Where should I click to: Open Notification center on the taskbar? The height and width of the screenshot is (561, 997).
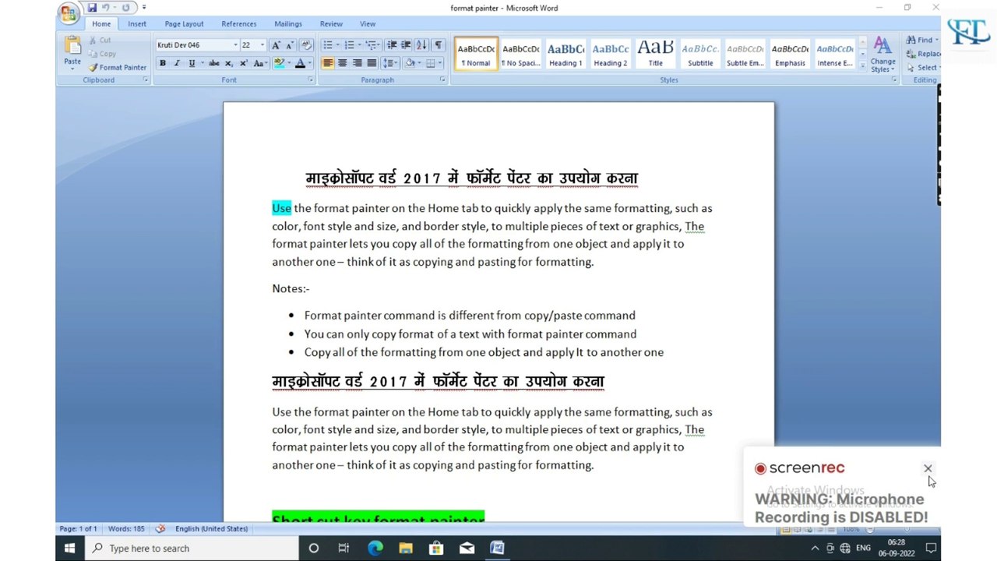tap(930, 549)
